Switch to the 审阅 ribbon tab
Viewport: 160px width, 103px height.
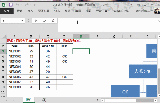click(x=78, y=11)
